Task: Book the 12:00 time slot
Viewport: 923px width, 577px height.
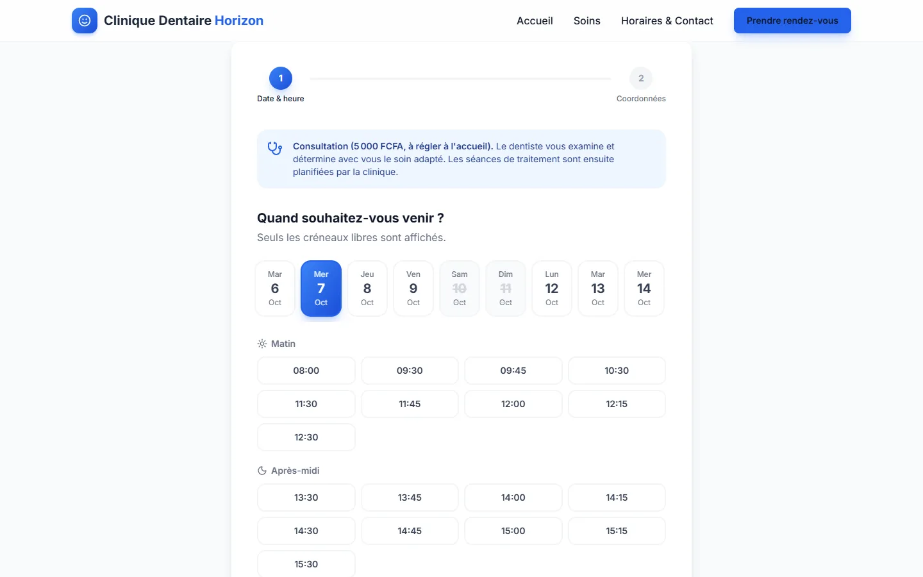Action: tap(513, 404)
